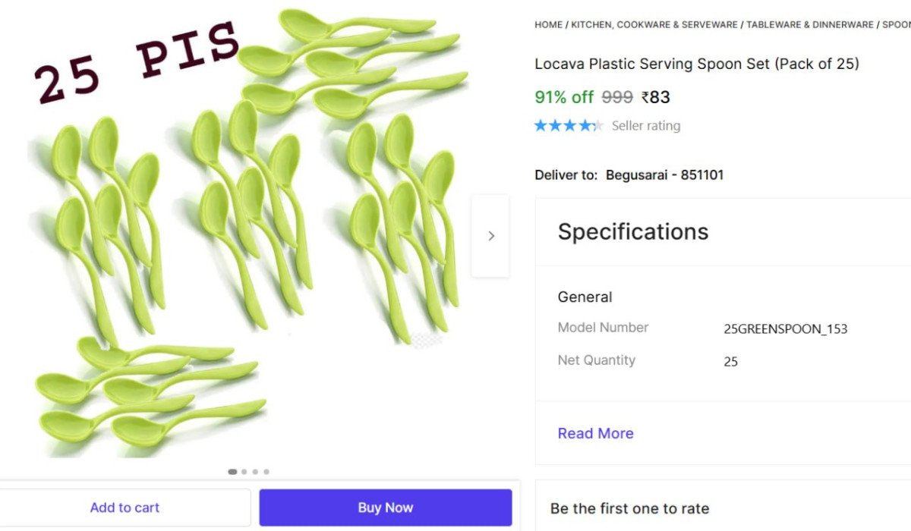Click the model number 25GREENSPOON_153
Image resolution: width=911 pixels, height=531 pixels.
[786, 329]
